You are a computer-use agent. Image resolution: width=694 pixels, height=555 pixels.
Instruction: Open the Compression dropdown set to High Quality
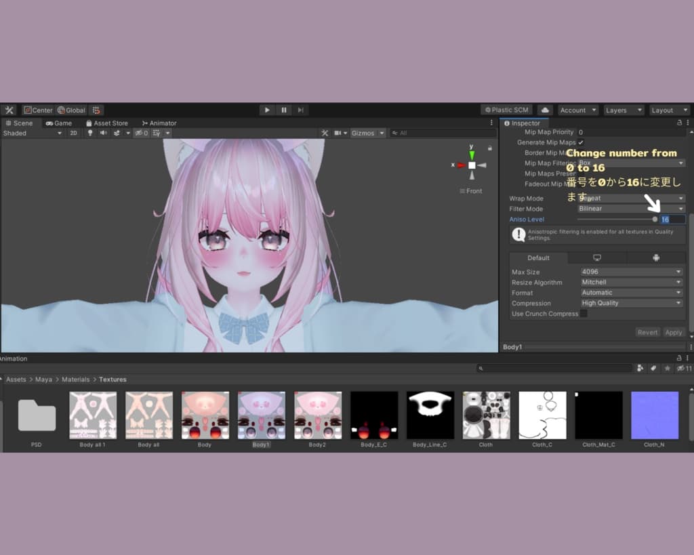(632, 303)
